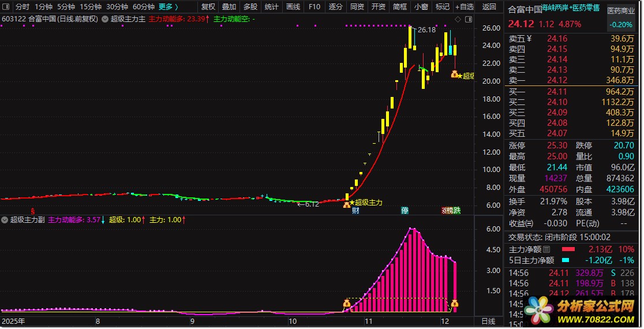
Task: Select the 画线 drawing tool
Action: pos(293,7)
